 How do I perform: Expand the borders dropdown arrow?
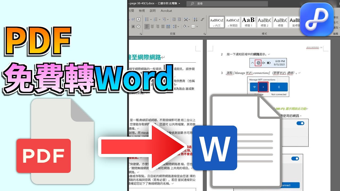point(197,27)
